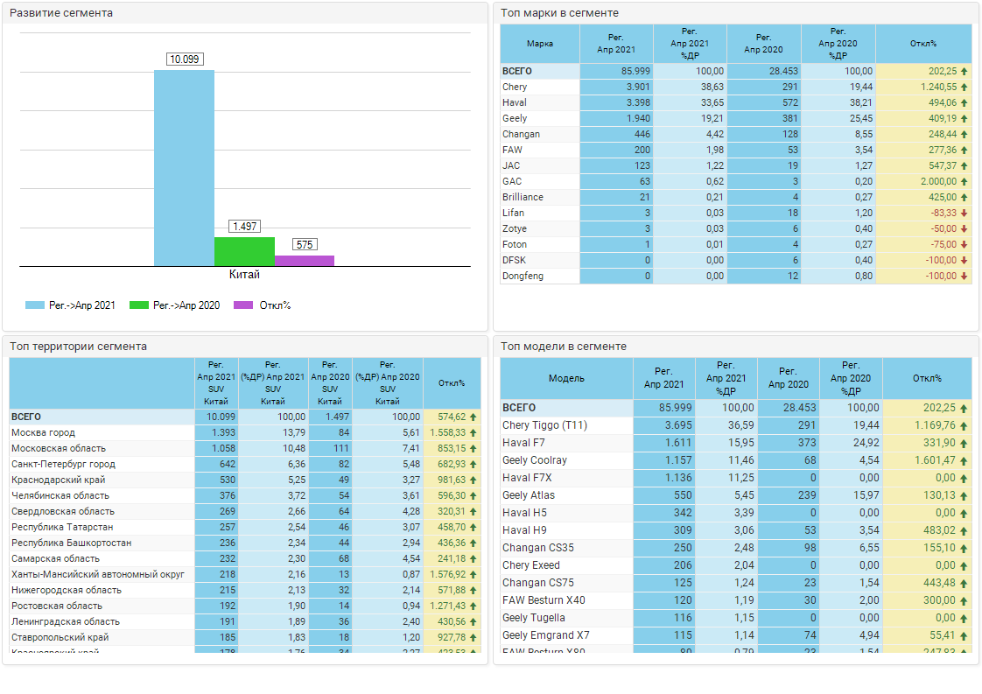This screenshot has height=694, width=982.
Task: Sort by the Модель column header
Action: tap(566, 379)
